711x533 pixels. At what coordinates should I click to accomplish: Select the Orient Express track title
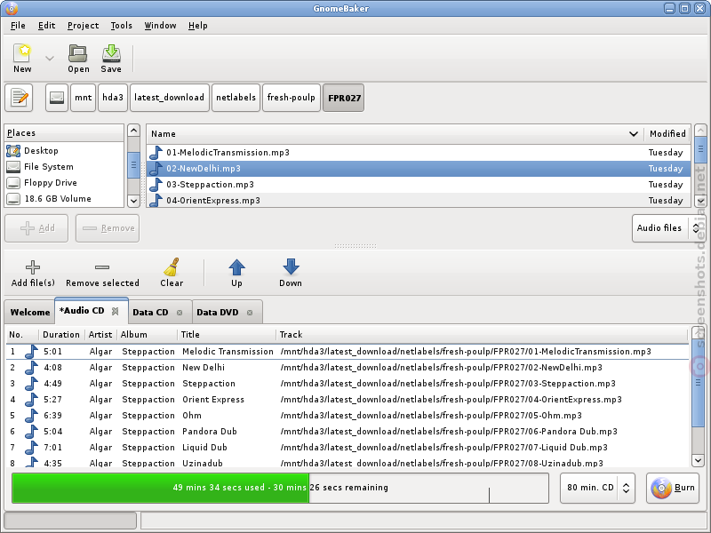pos(213,399)
